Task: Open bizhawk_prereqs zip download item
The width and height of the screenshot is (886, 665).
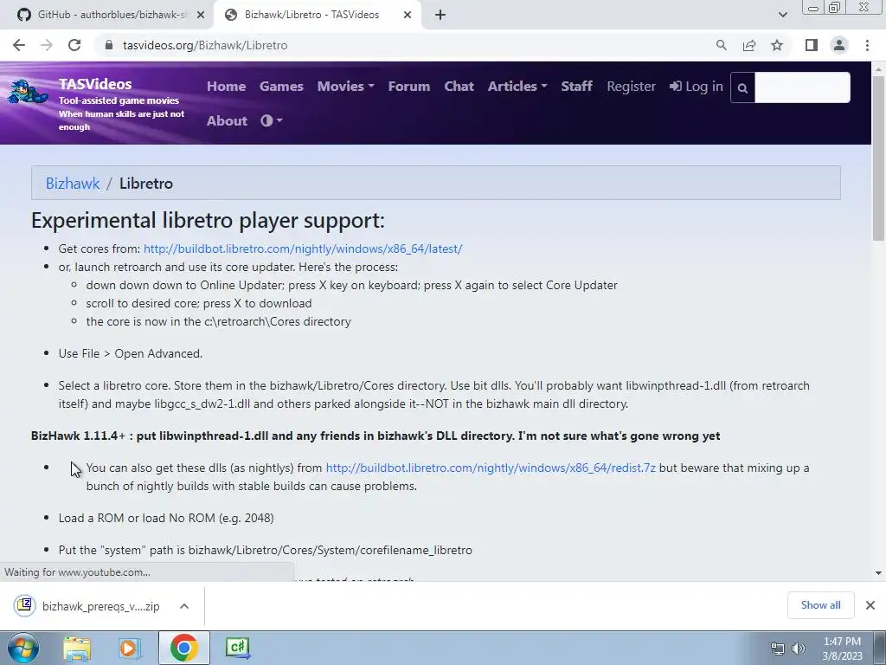Action: (100, 606)
